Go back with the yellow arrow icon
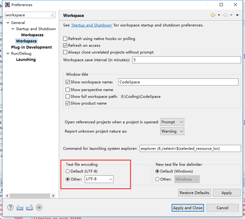 (213, 15)
